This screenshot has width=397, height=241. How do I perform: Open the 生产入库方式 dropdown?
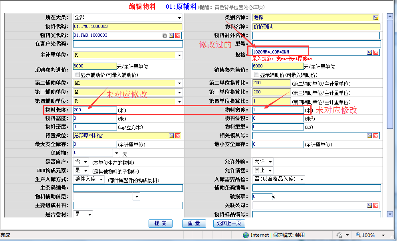coord(101,180)
